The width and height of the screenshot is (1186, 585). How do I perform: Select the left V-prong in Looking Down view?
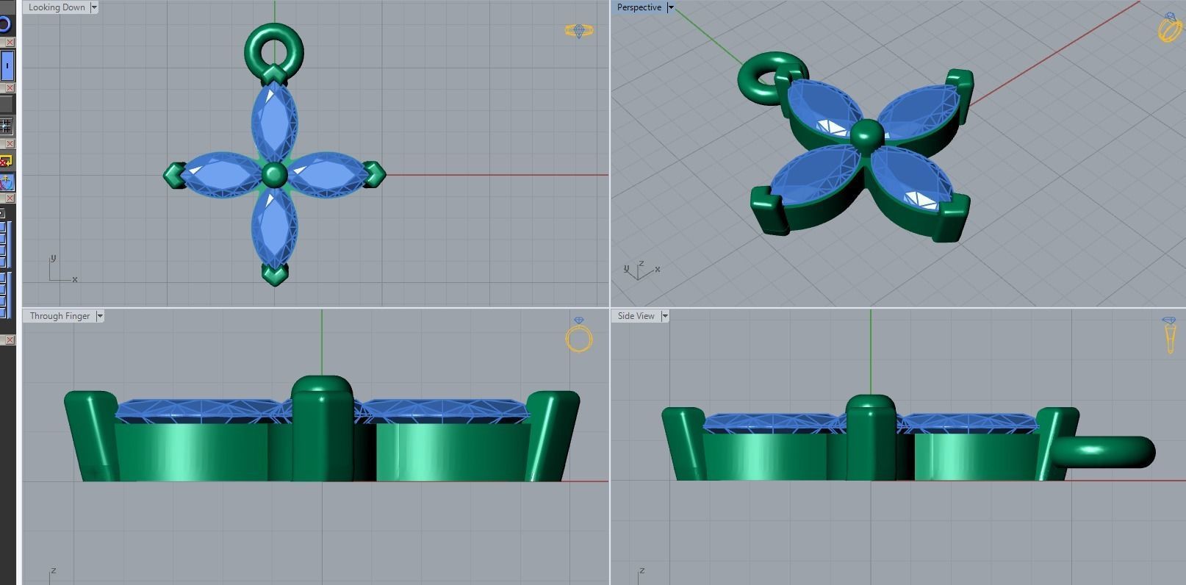[x=173, y=175]
